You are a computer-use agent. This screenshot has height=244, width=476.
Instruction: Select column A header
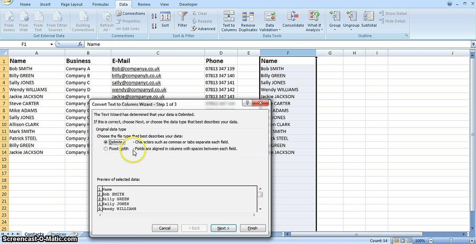click(x=37, y=53)
